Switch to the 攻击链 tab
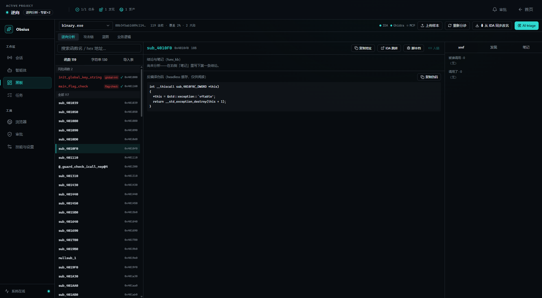 pos(88,37)
